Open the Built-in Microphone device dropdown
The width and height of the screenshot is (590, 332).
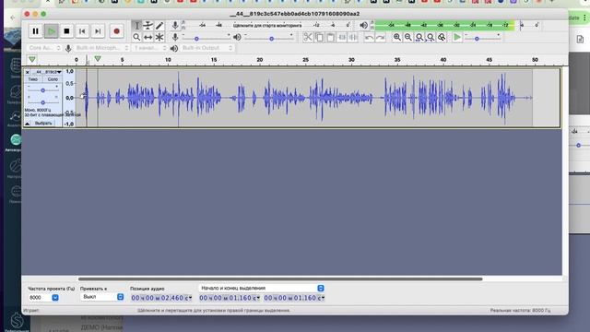tap(102, 48)
